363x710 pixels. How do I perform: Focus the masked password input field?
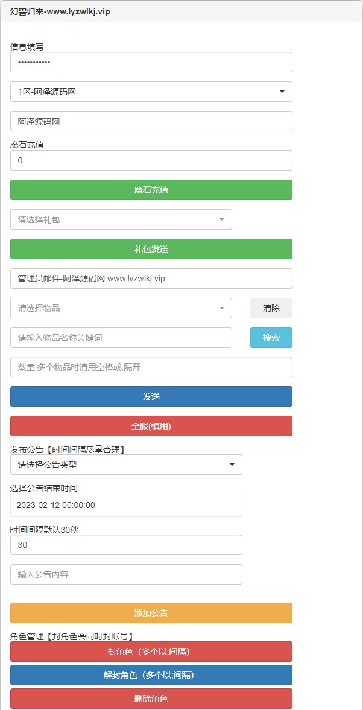151,62
